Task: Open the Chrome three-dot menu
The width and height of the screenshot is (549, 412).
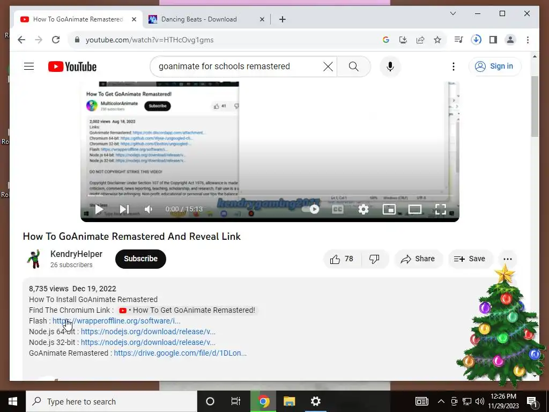Action: [528, 40]
